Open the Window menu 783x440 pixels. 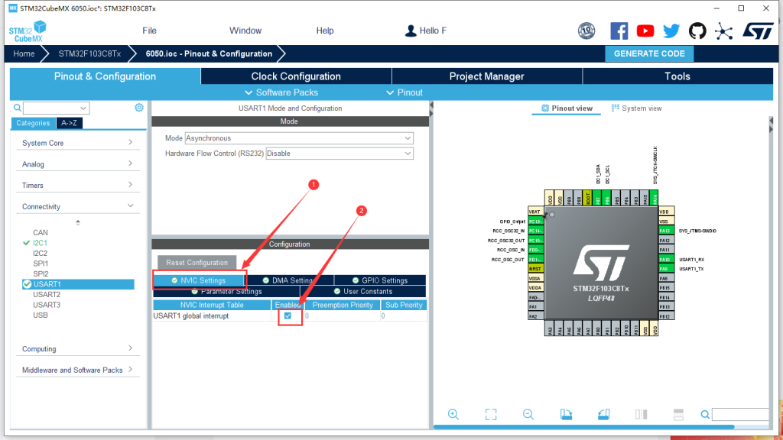245,31
